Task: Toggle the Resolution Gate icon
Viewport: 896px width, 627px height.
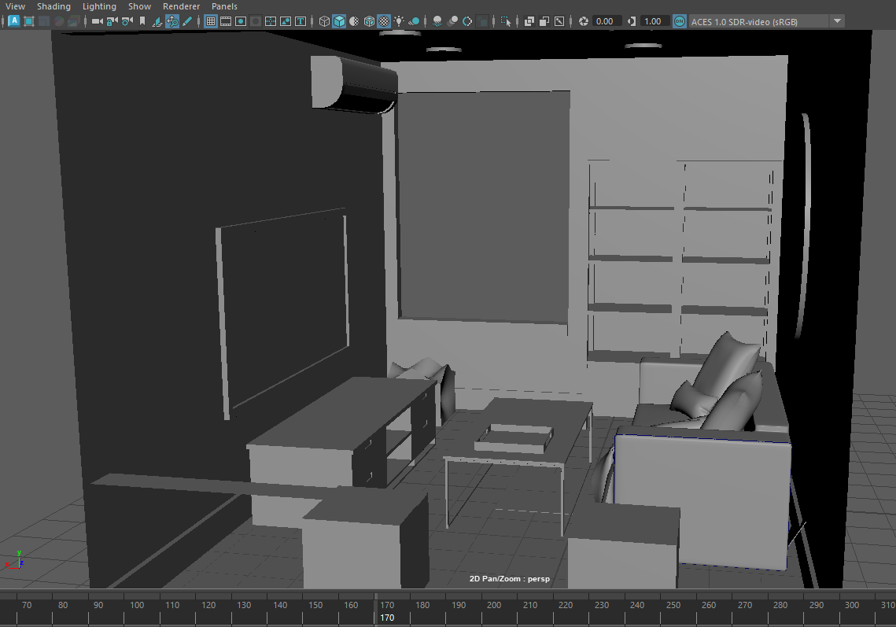Action: pyautogui.click(x=241, y=21)
